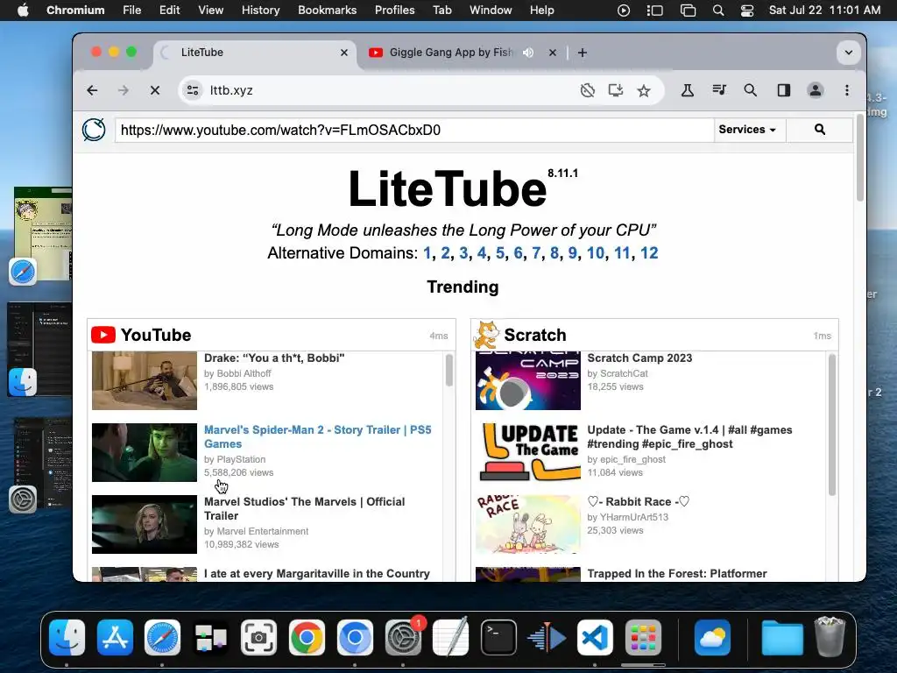Click the Spider-Man 2 trailer thumbnail

tap(145, 453)
